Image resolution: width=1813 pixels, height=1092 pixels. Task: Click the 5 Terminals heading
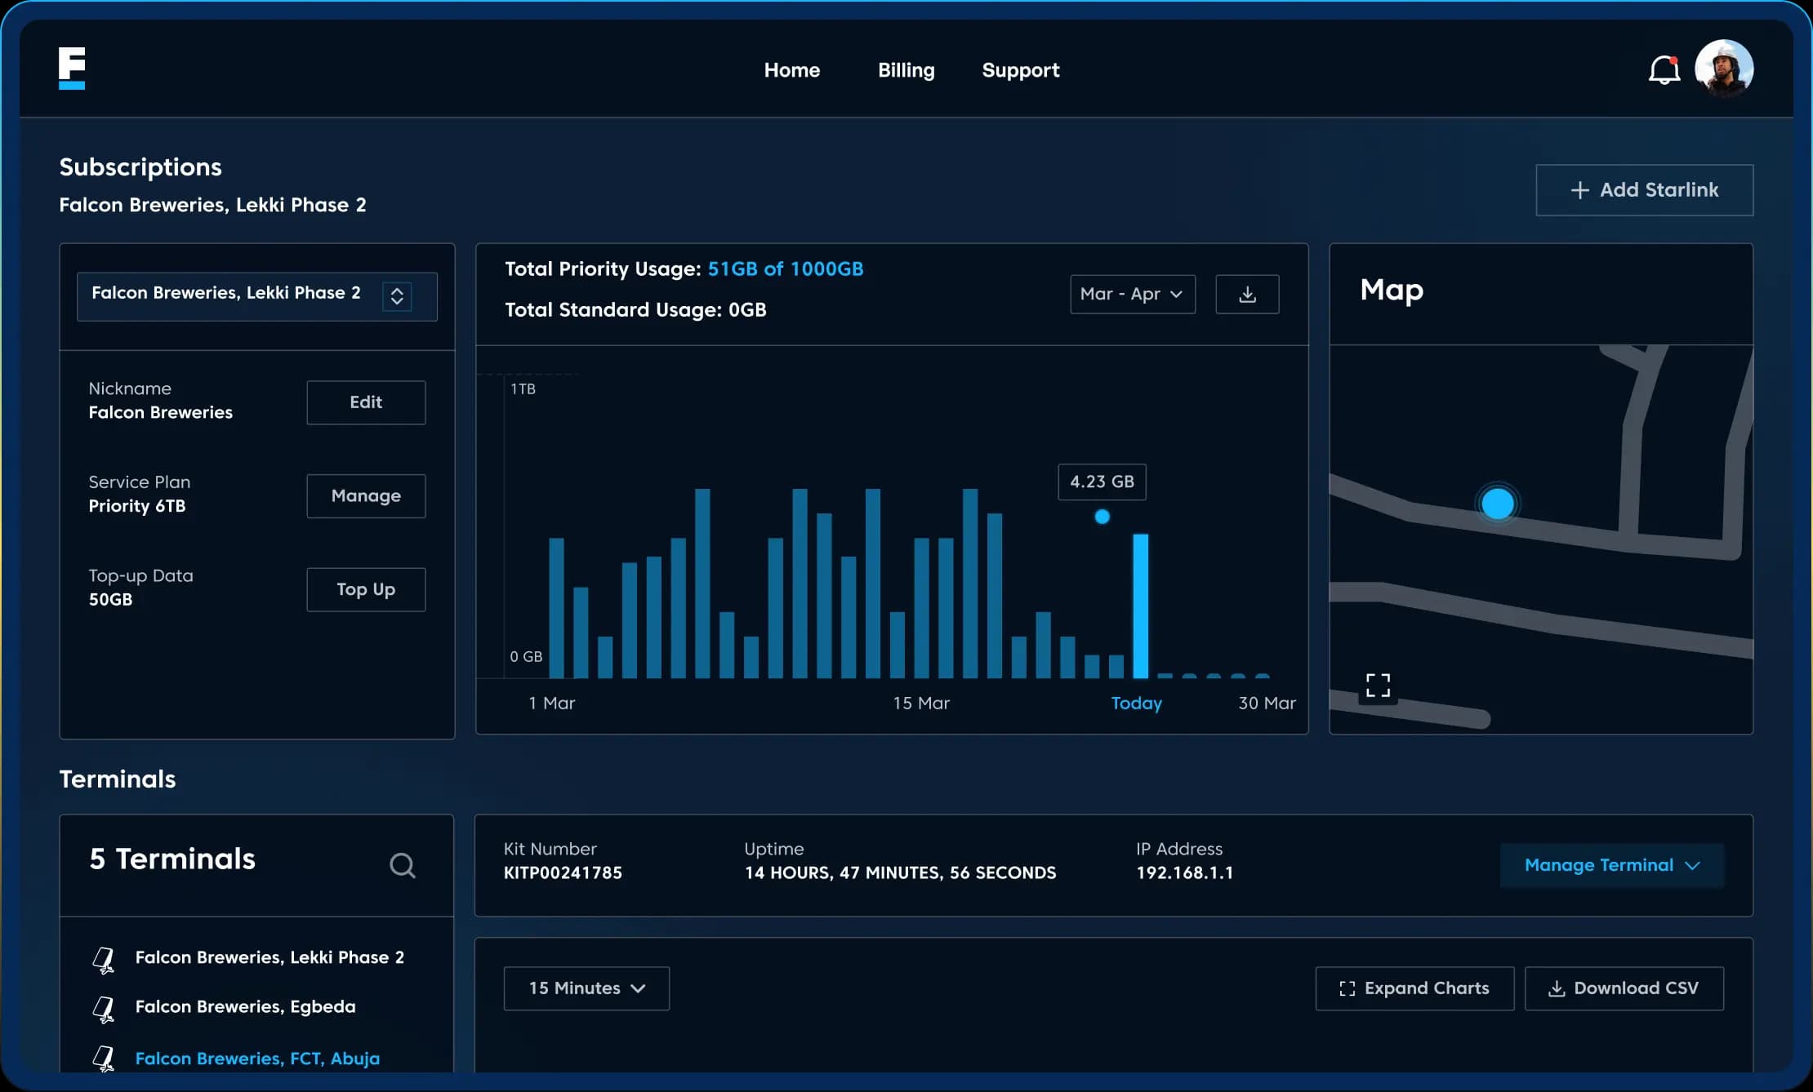coord(172,859)
